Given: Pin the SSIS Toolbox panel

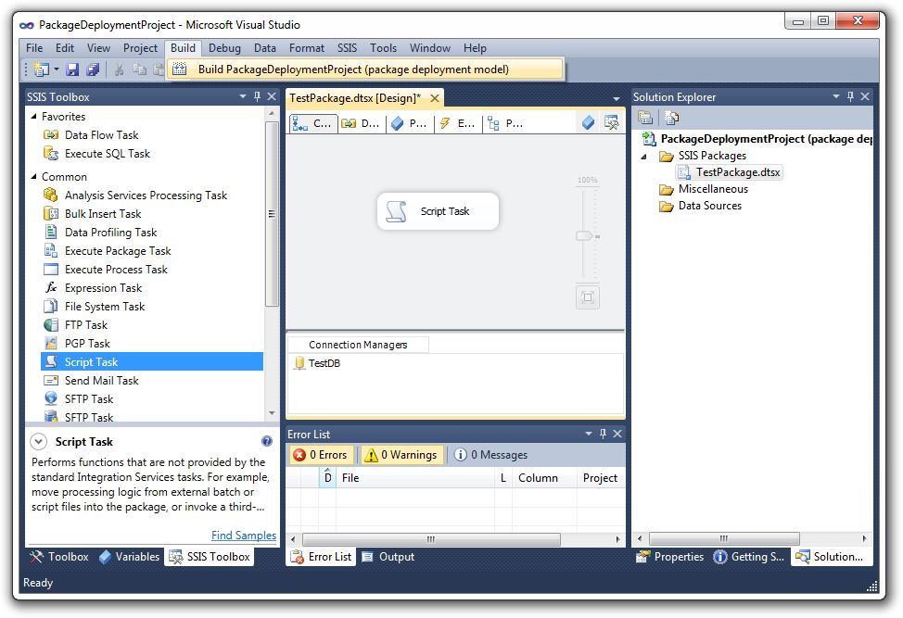Looking at the screenshot, I should (258, 96).
